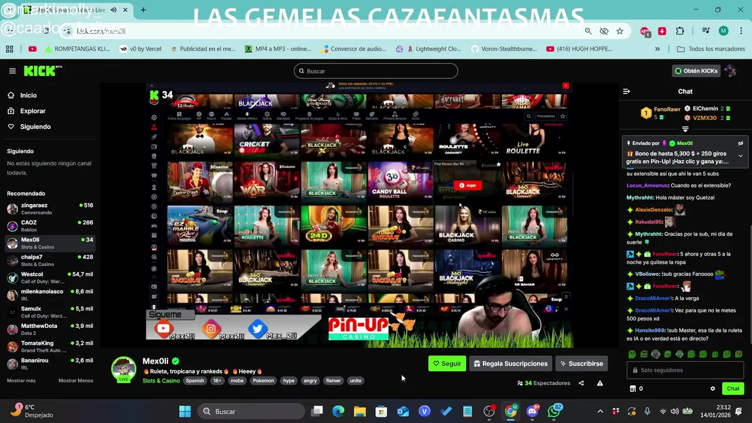The image size is (752, 423).
Task: Open Samulx recommended channel
Action: click(x=50, y=312)
